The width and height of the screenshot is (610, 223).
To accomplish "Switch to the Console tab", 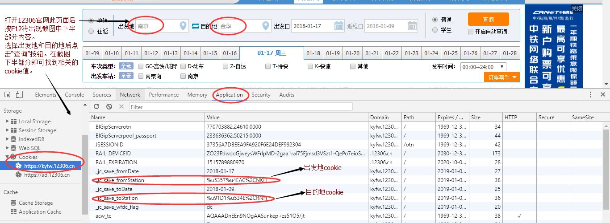I will [74, 95].
